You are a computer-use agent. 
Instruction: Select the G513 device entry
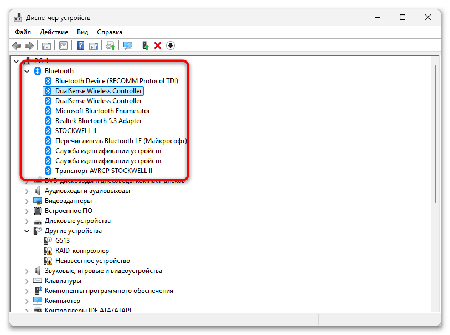(63, 241)
